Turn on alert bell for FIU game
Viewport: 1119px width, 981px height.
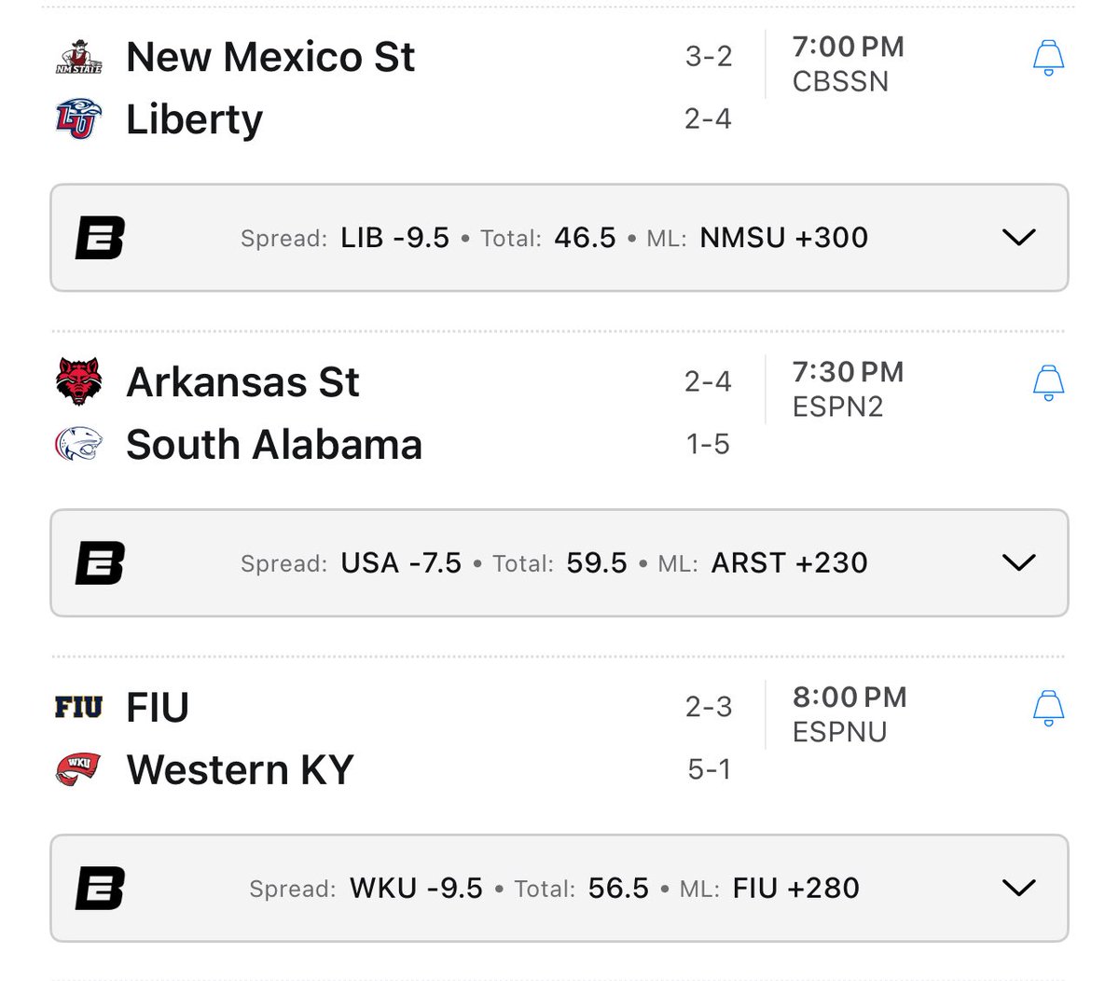[x=1048, y=709]
